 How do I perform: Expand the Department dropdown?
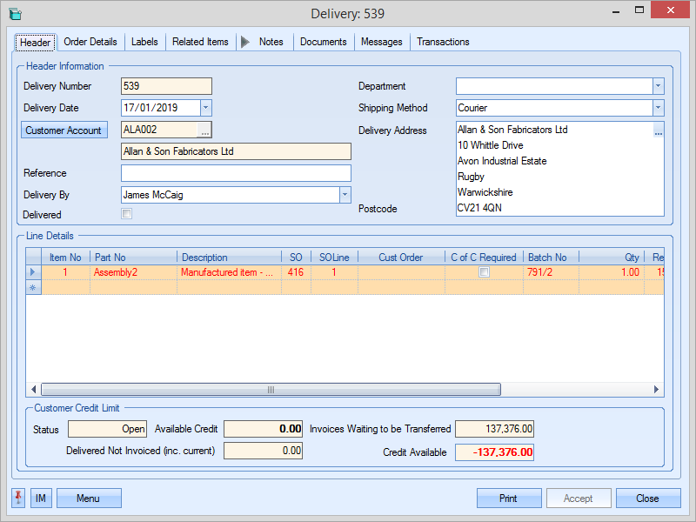click(x=658, y=86)
